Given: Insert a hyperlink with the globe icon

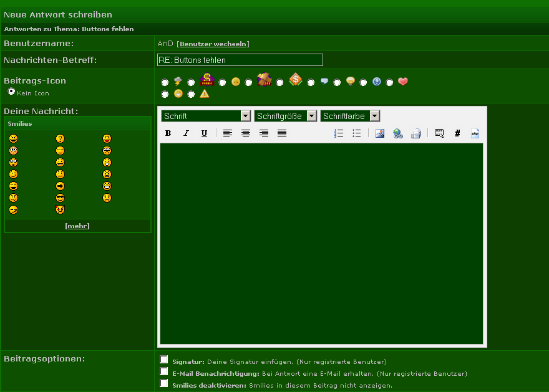Looking at the screenshot, I should [x=397, y=133].
